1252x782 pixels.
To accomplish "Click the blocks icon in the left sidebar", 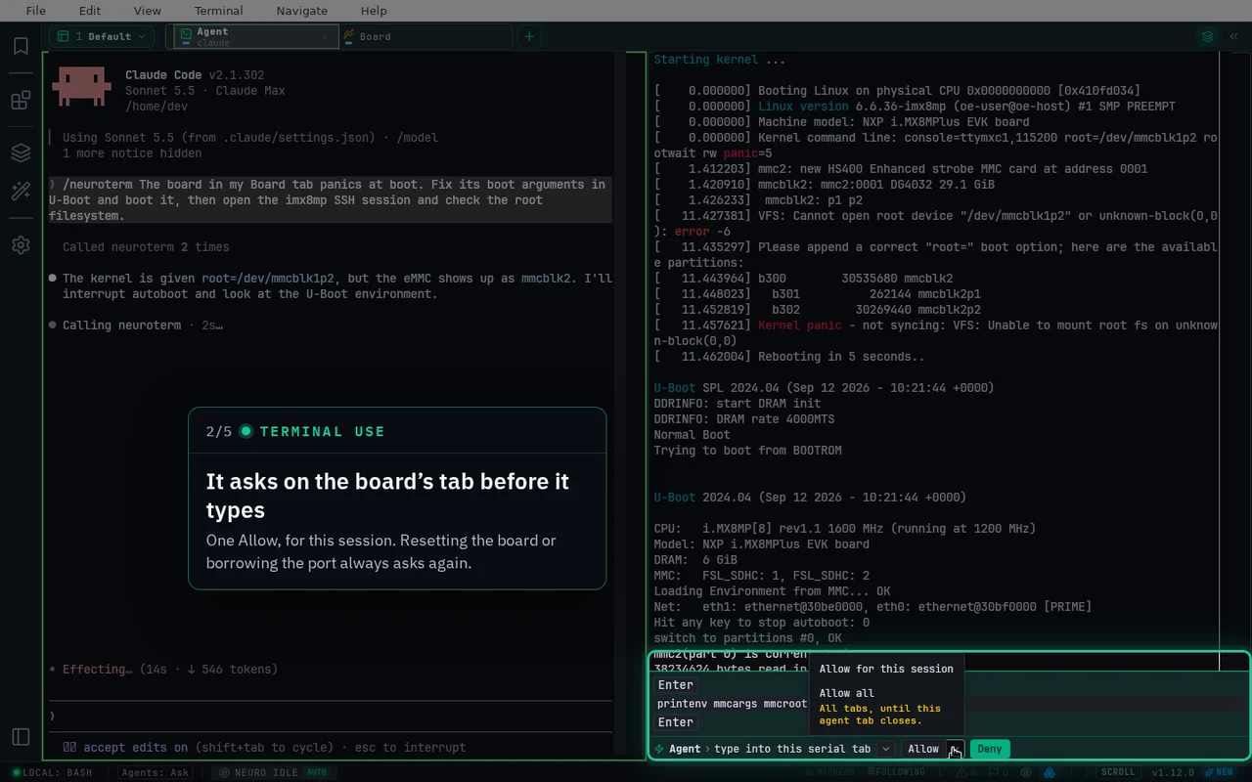I will click(21, 101).
